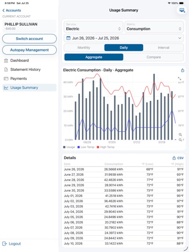This screenshot has width=189, height=252.
Task: Go back to Accounts via chevron
Action: coord(4,10)
